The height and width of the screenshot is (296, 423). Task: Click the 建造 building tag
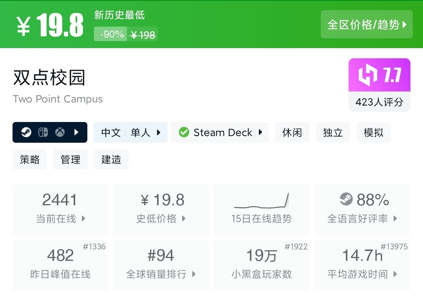(x=111, y=159)
